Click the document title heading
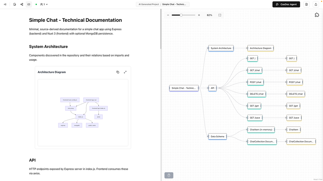 coord(75,20)
